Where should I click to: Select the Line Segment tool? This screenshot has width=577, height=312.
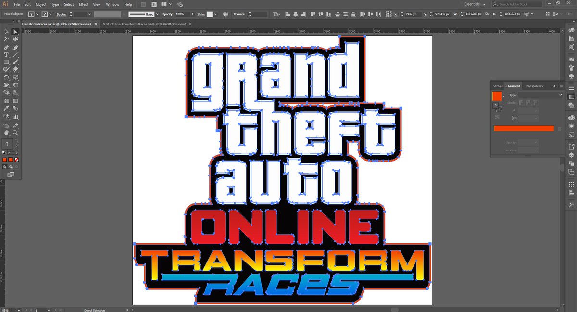[15, 55]
